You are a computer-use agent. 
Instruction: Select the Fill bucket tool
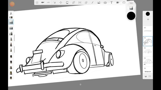67,2
